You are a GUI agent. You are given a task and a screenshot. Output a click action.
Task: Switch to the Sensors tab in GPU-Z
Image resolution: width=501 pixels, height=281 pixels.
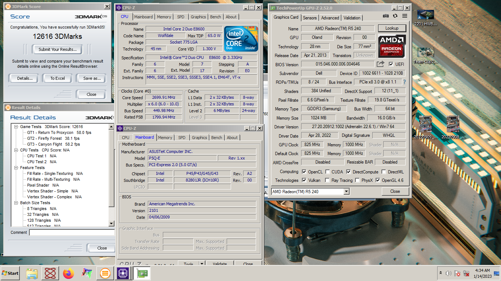pyautogui.click(x=310, y=18)
